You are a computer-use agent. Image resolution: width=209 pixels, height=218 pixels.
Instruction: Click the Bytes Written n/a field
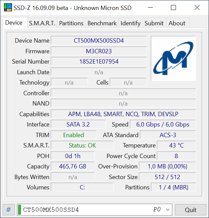(x=73, y=177)
